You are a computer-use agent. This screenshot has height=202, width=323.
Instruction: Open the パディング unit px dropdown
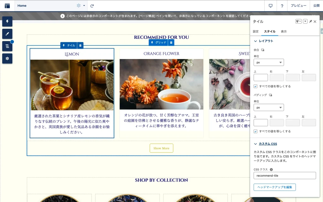point(269,108)
